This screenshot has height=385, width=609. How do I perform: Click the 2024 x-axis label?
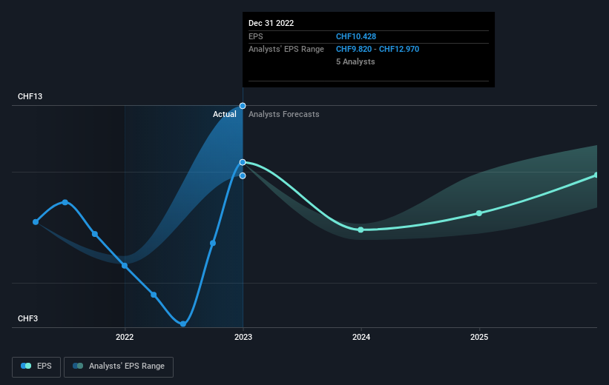(x=361, y=337)
